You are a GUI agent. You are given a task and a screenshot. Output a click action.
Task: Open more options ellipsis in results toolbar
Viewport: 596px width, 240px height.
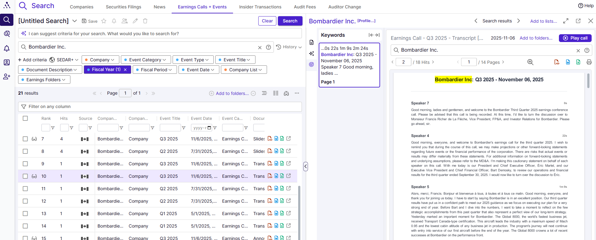(297, 93)
